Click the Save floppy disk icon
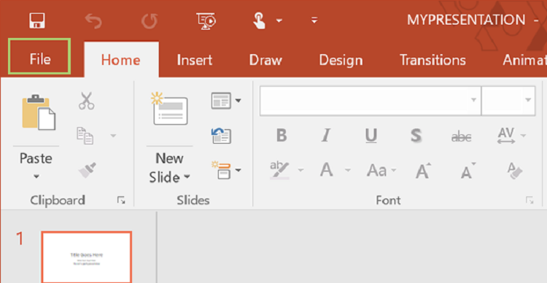Image resolution: width=547 pixels, height=283 pixels. tap(37, 20)
